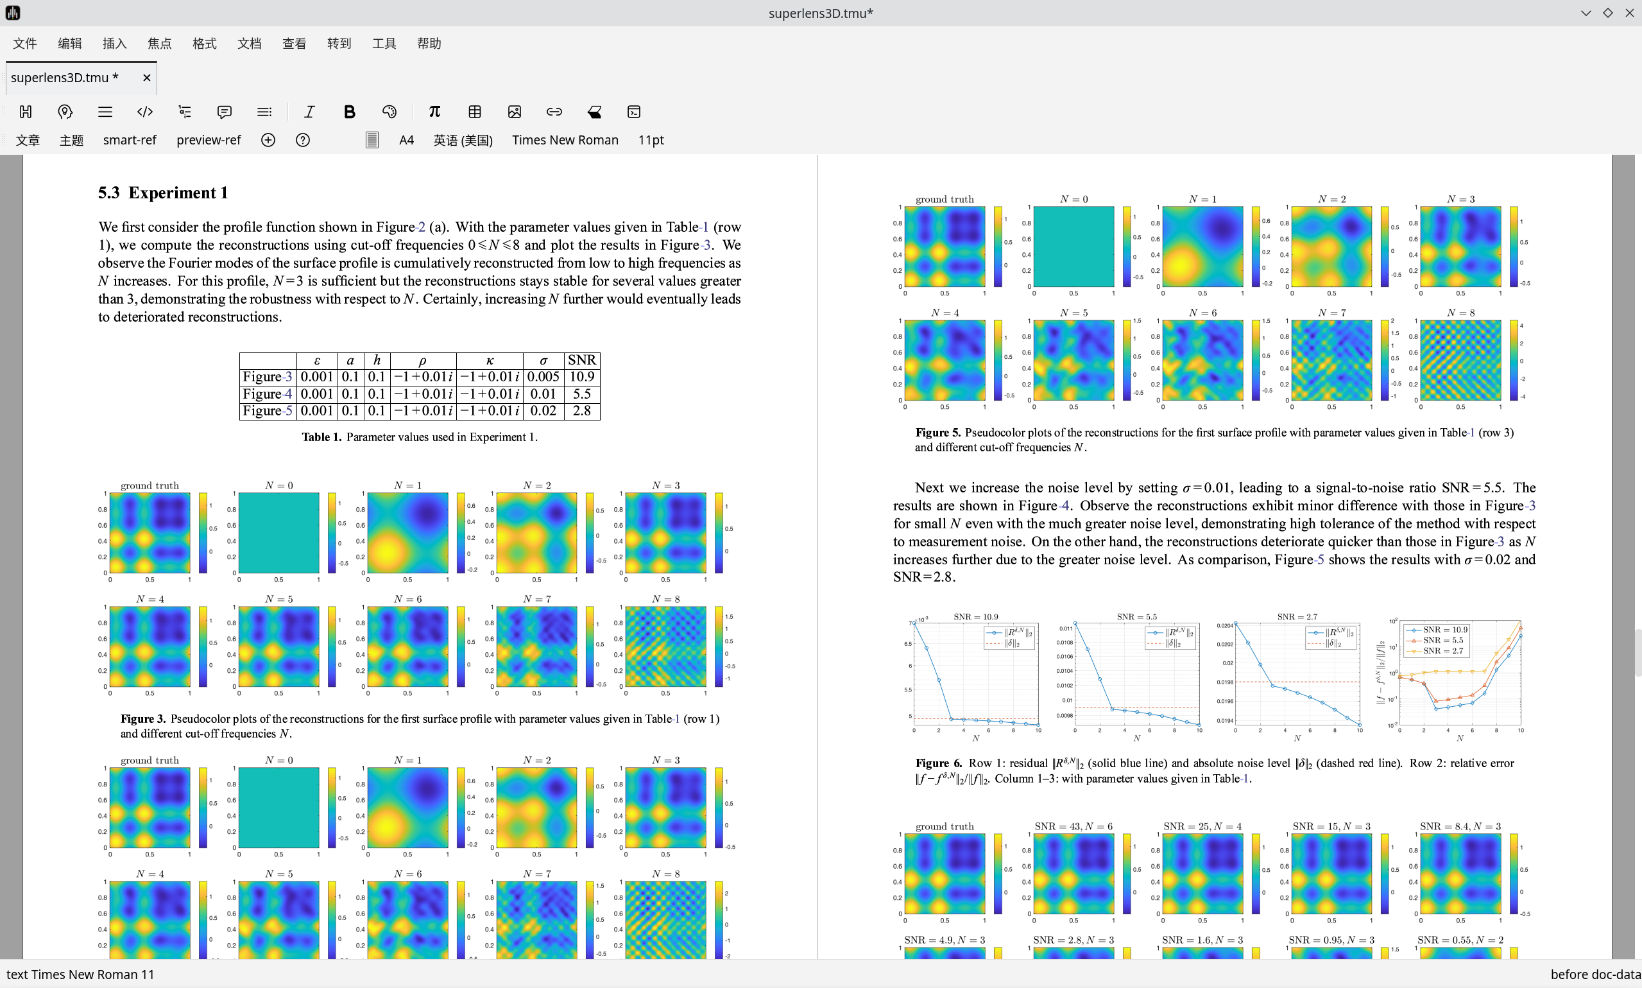
Task: Insert math with the pi icon
Action: 434,112
